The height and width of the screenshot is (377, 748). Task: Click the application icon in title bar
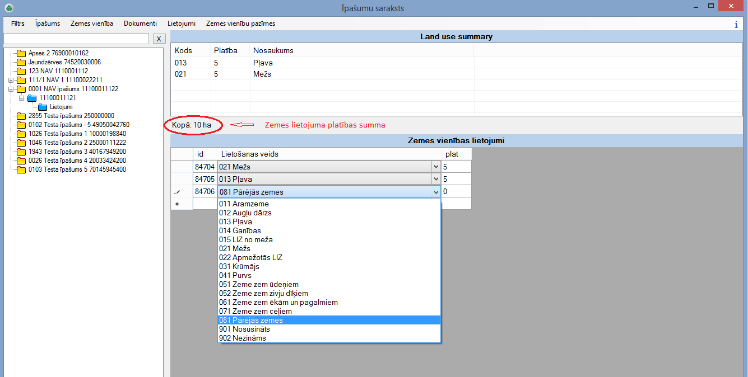tap(8, 8)
